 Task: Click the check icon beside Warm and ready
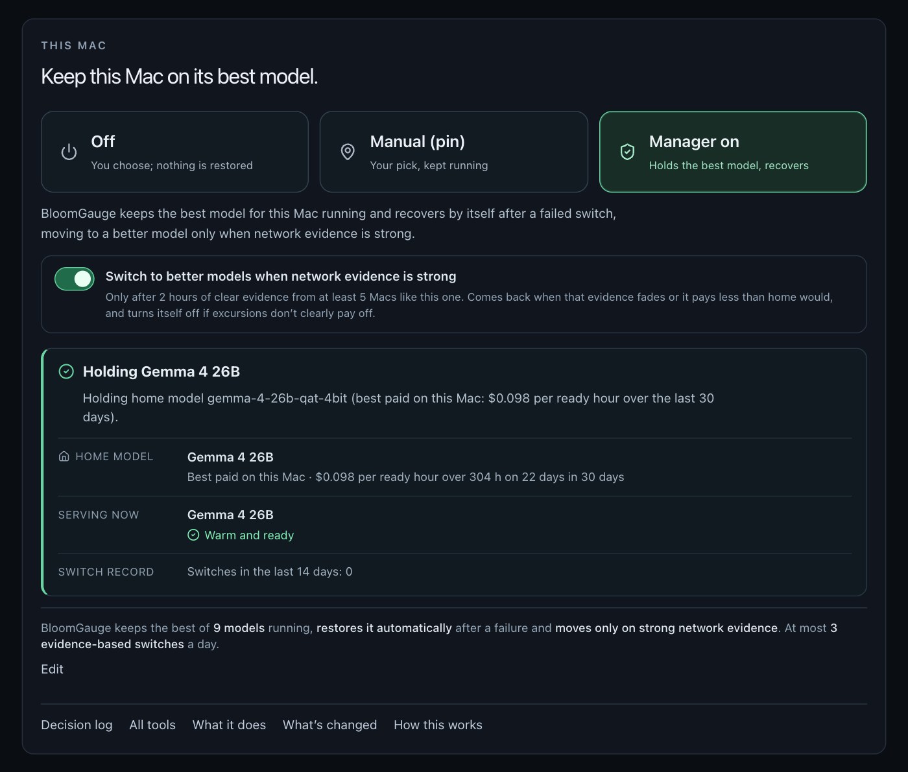coord(193,535)
